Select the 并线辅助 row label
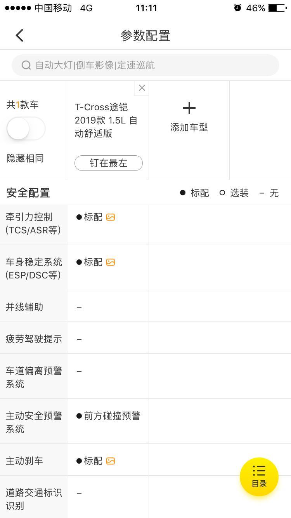291x518 pixels. click(x=24, y=307)
